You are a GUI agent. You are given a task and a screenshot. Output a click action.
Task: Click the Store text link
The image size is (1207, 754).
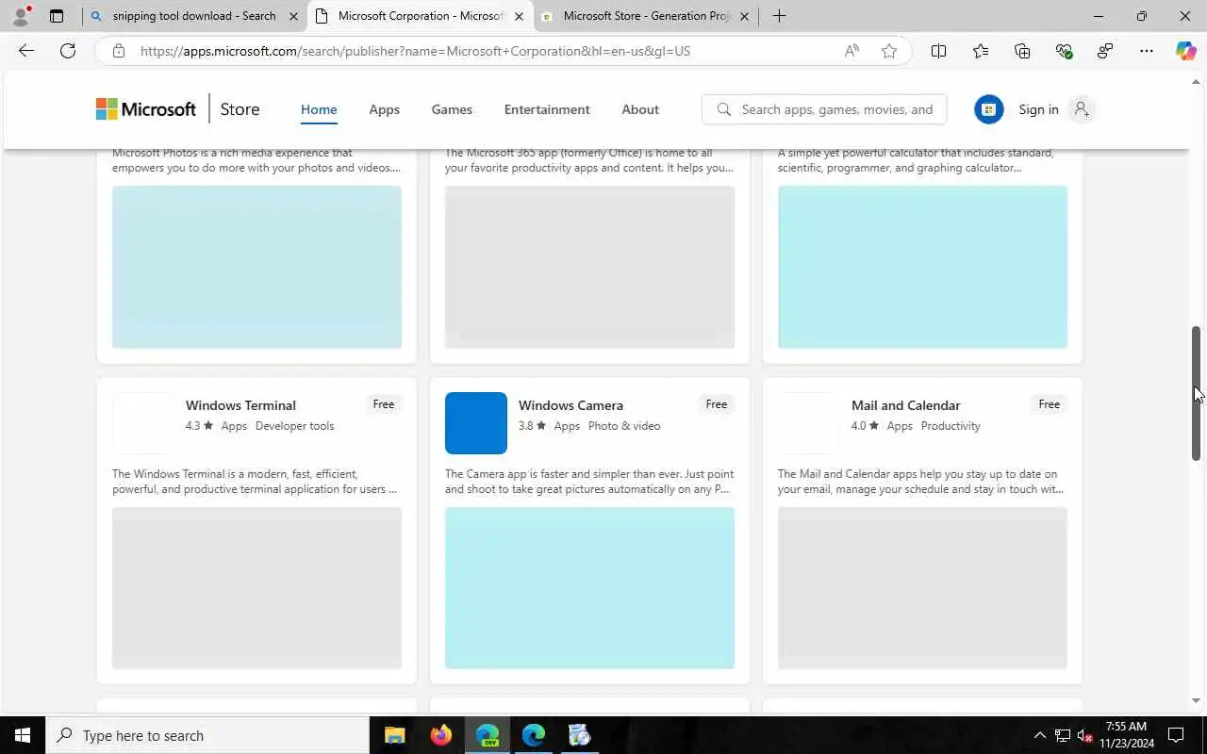coord(240,109)
